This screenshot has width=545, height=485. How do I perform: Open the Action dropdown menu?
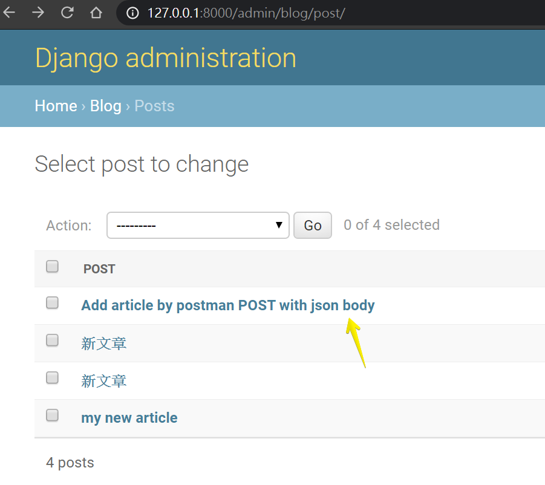[198, 226]
